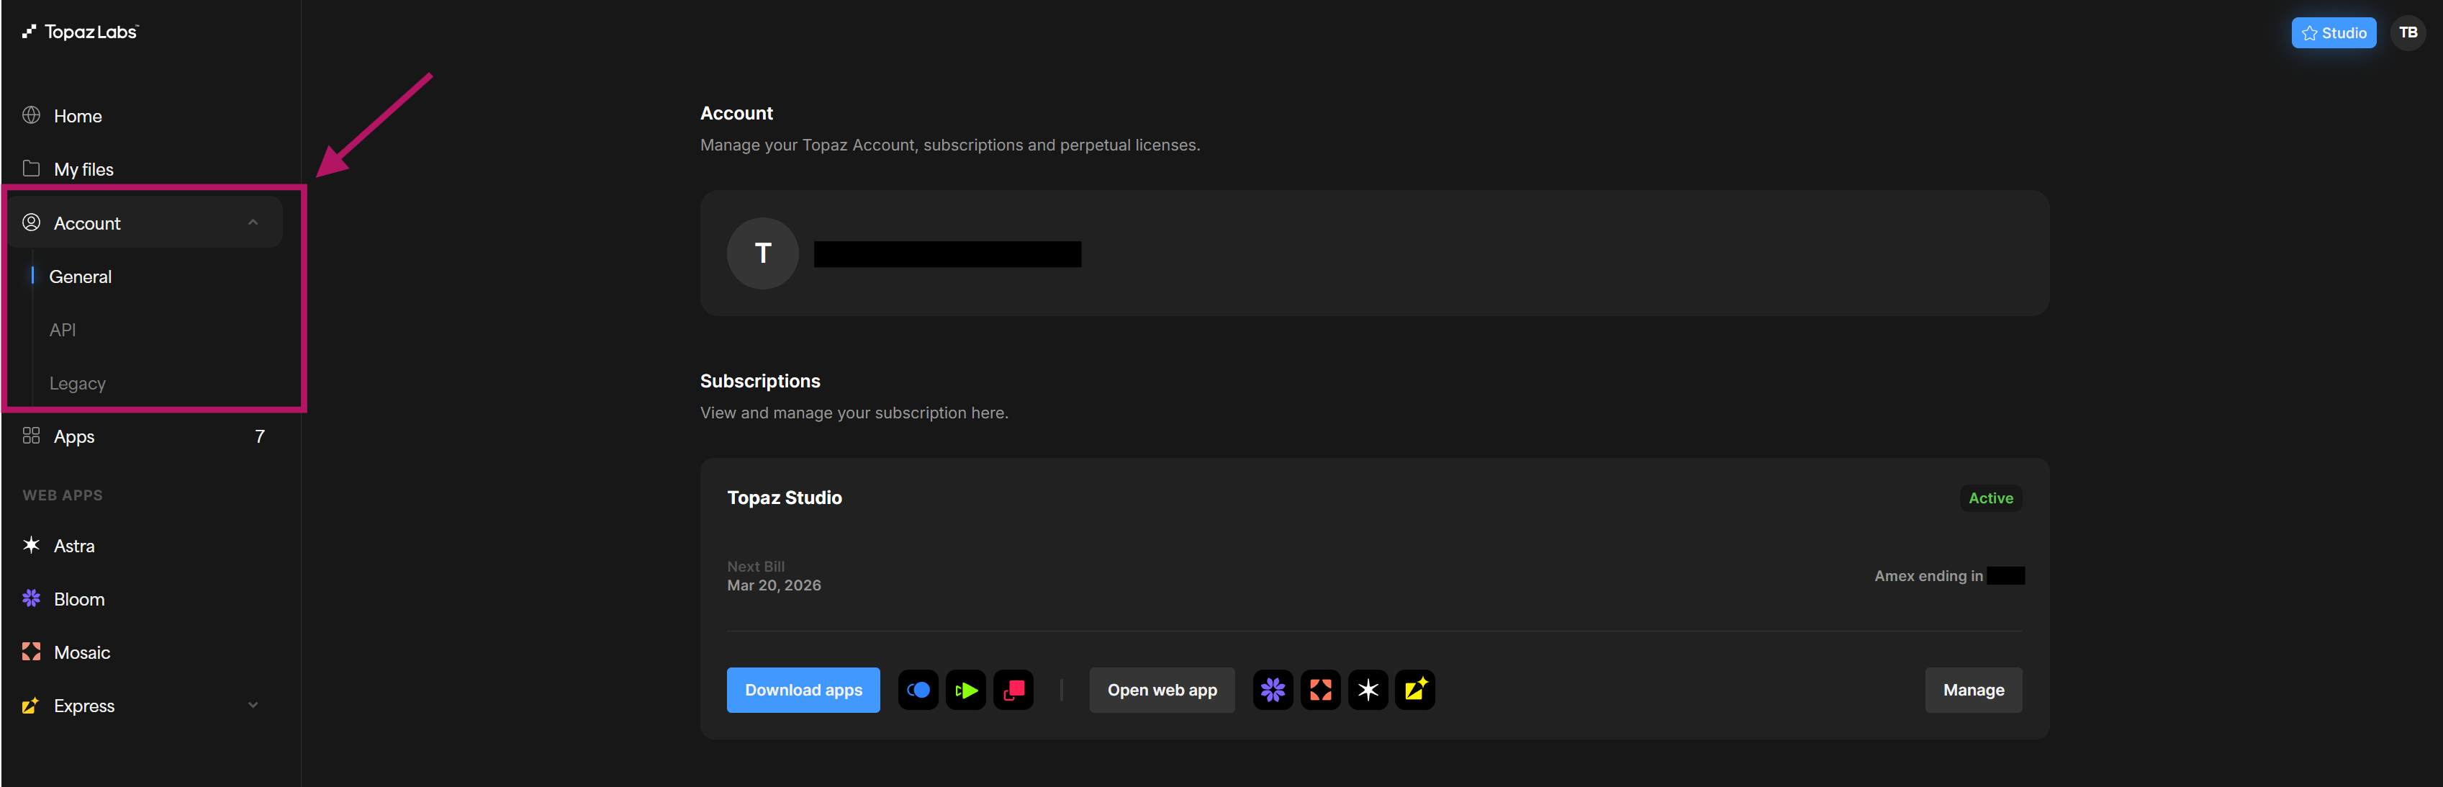Click the Topaz Labs logo
The image size is (2443, 787).
pos(81,32)
